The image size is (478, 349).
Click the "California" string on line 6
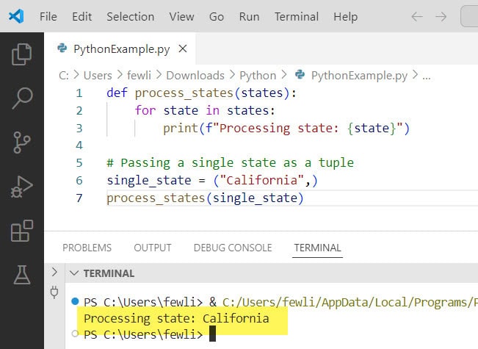pyautogui.click(x=261, y=180)
